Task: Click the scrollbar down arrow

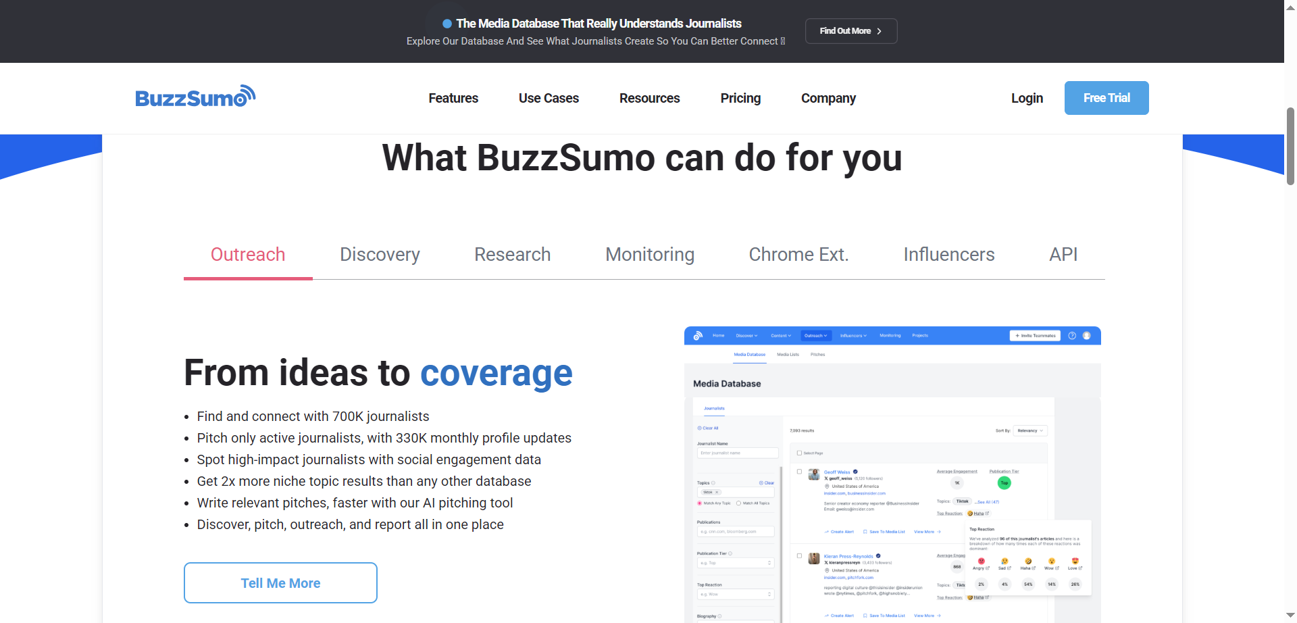Action: (1290, 616)
